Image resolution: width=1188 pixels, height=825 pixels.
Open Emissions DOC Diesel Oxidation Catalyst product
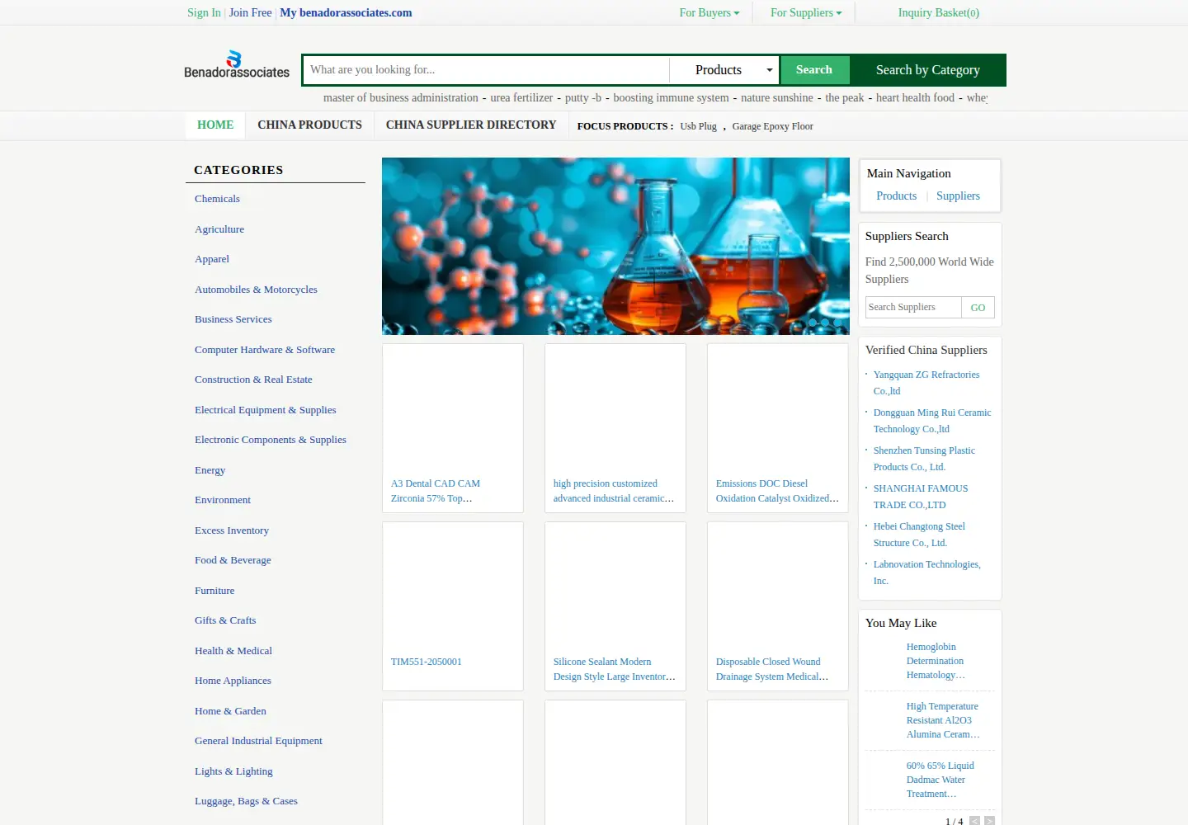777,491
